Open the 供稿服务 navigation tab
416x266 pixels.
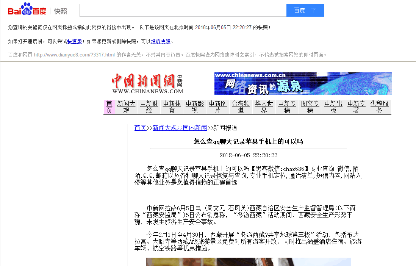click(x=380, y=107)
